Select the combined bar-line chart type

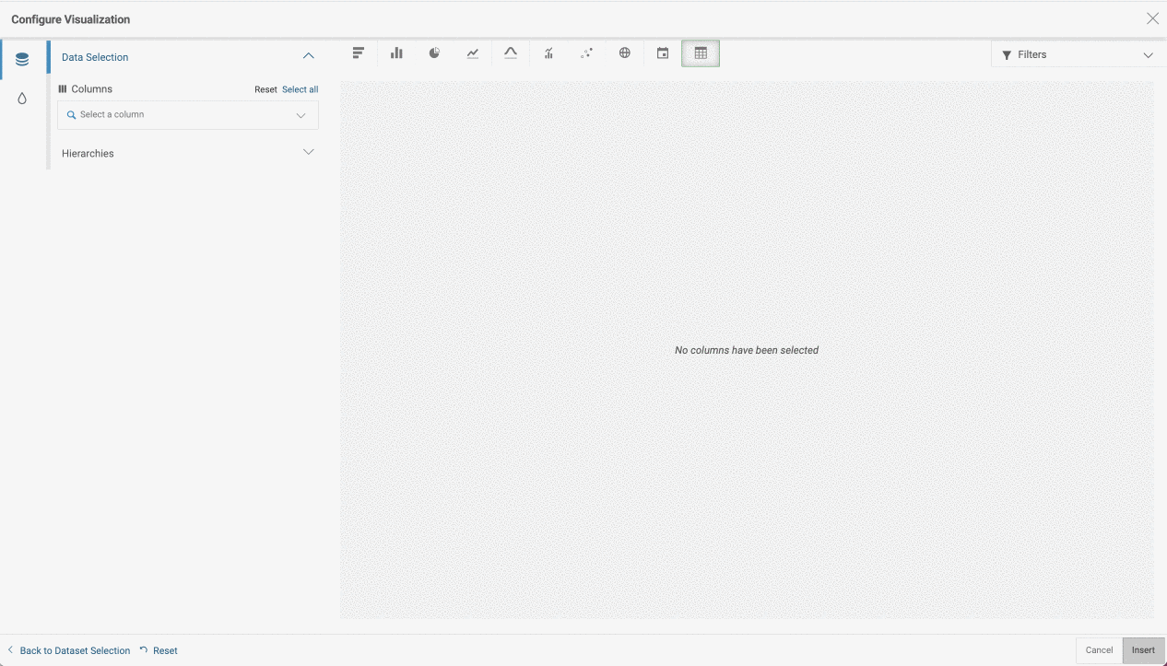pos(548,53)
